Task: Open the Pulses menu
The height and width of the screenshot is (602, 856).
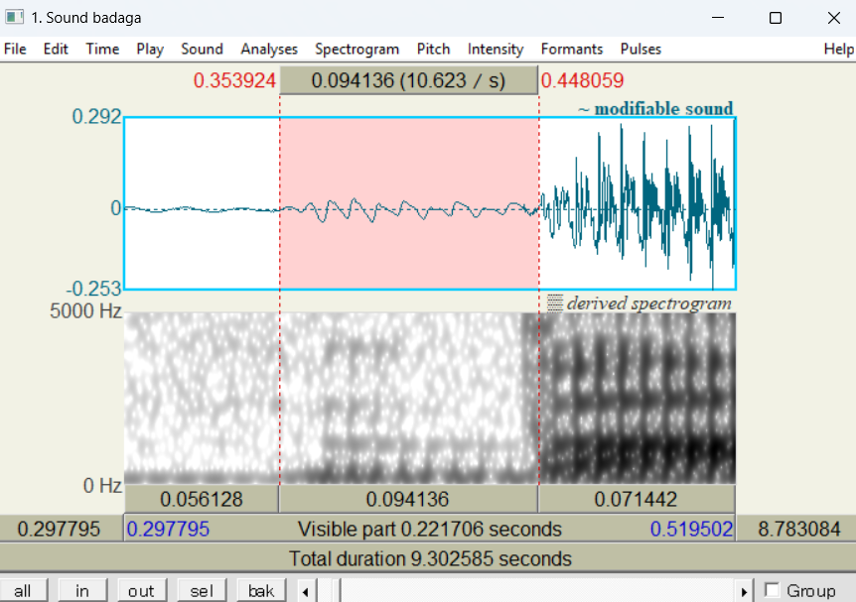Action: click(641, 49)
